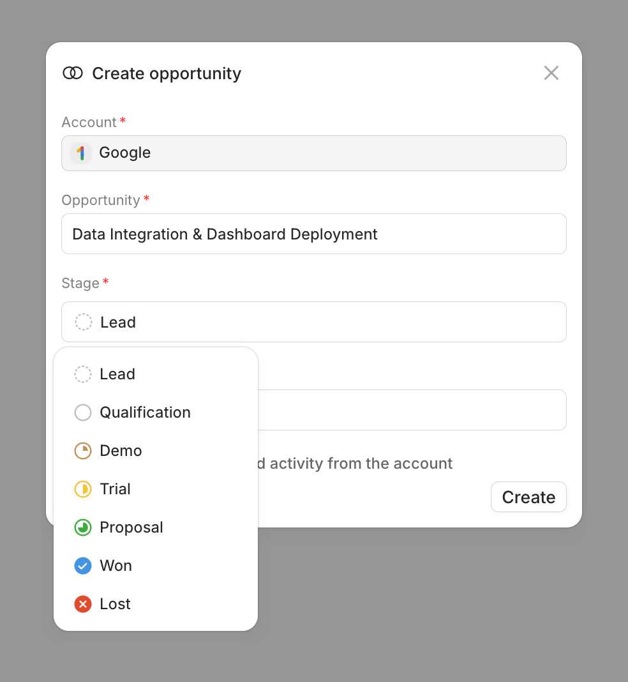
Task: Click the Account field label
Action: pos(89,122)
